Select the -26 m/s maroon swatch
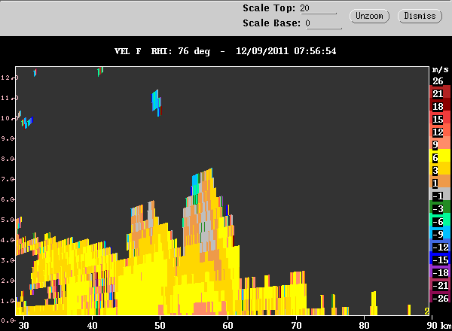The image size is (452, 331). (440, 296)
